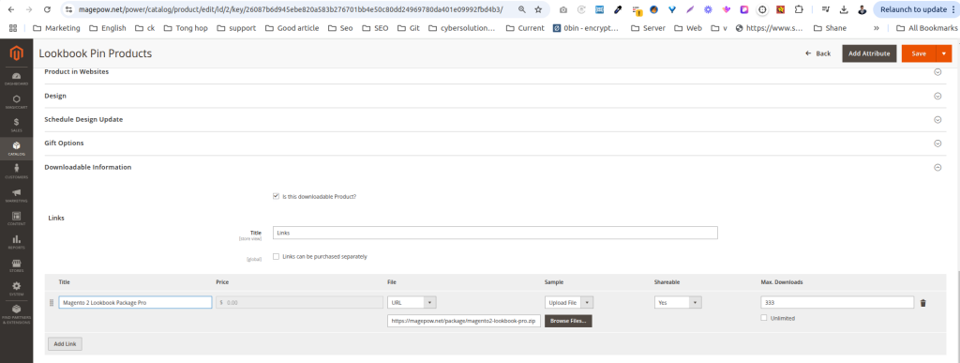960x363 pixels.
Task: Open the Server bookmarks folder
Action: (648, 28)
